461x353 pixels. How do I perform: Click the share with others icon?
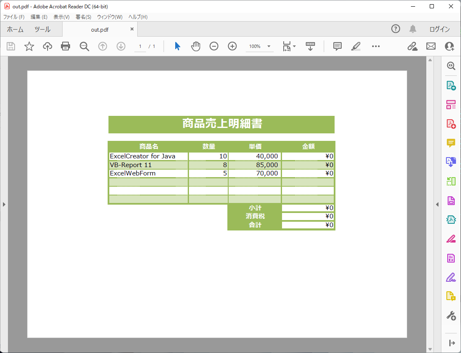click(x=450, y=46)
